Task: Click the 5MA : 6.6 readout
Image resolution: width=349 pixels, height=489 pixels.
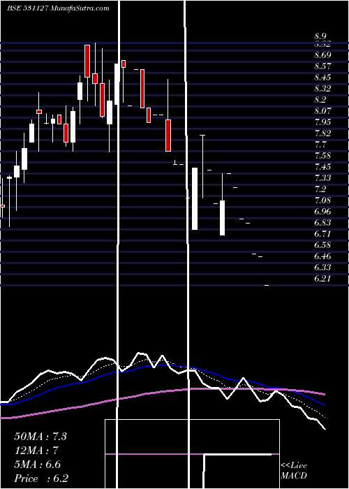Action: click(38, 465)
